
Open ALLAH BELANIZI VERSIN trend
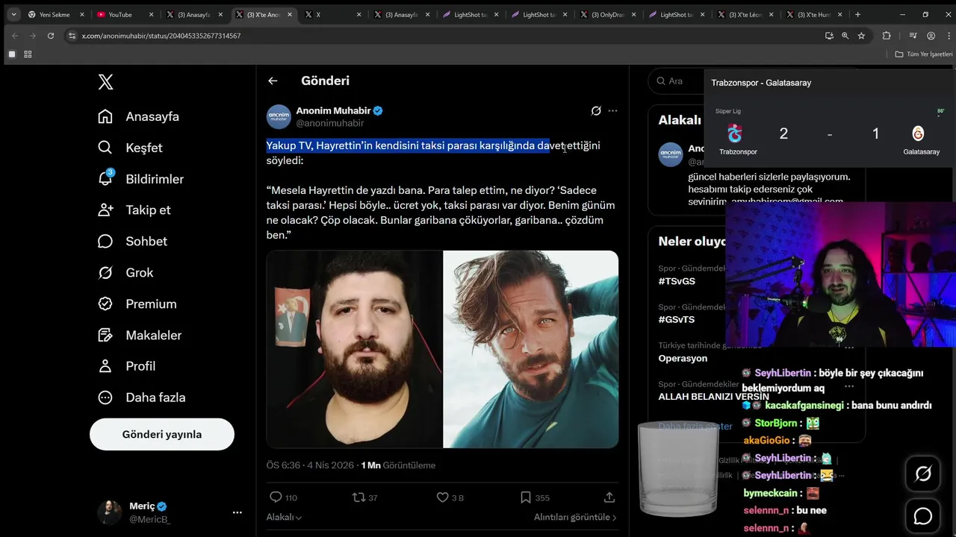coord(713,397)
